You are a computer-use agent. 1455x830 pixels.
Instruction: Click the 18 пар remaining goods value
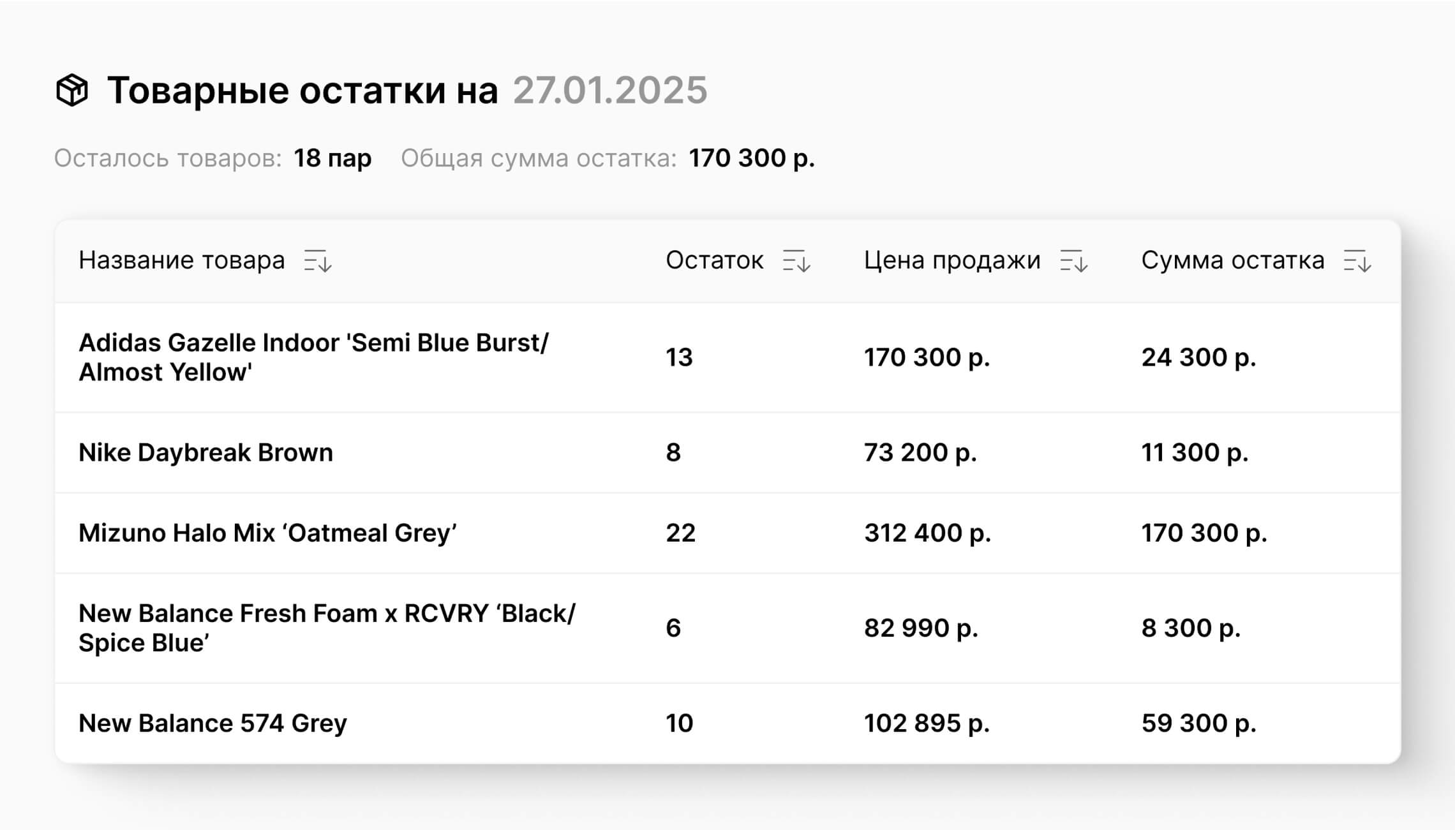(x=332, y=158)
